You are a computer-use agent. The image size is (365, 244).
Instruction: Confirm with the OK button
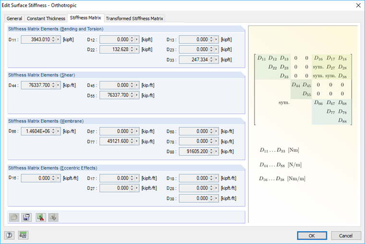[312, 236]
